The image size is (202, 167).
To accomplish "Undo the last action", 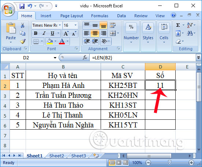I will (30, 6).
